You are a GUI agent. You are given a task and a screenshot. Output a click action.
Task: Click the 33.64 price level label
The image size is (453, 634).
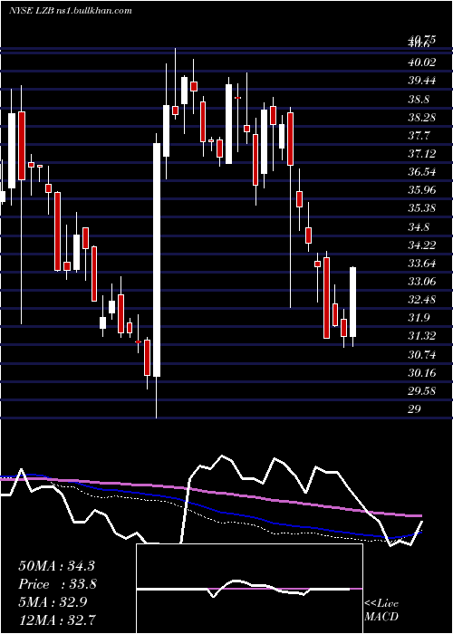(x=422, y=264)
